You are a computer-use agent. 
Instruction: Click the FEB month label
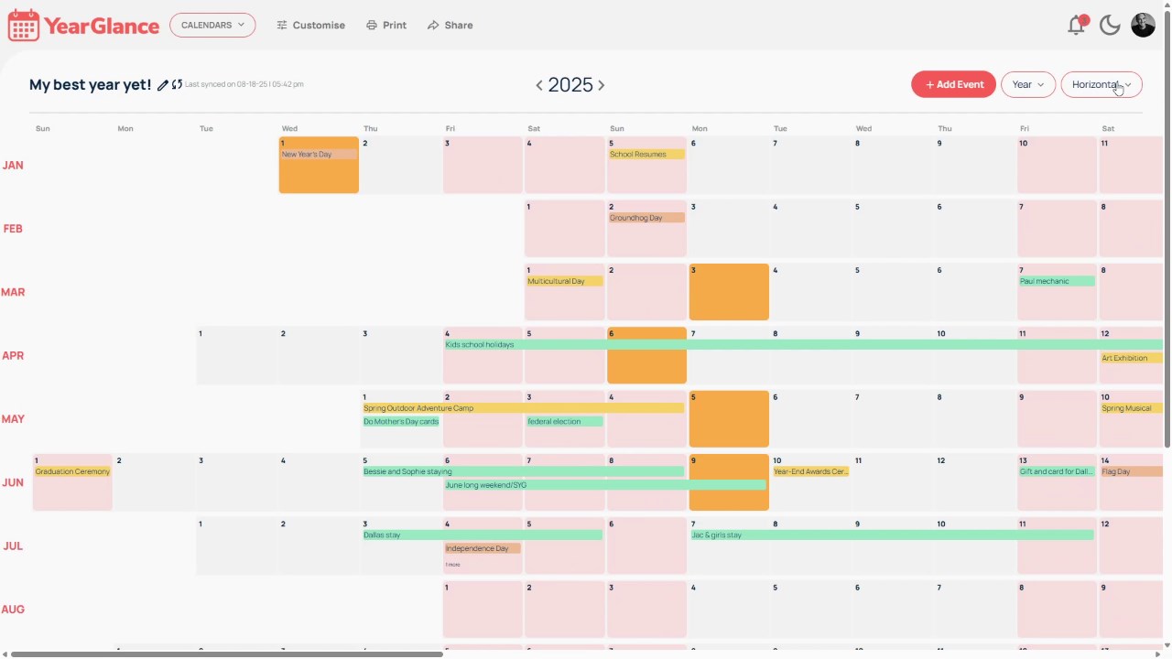tap(13, 229)
